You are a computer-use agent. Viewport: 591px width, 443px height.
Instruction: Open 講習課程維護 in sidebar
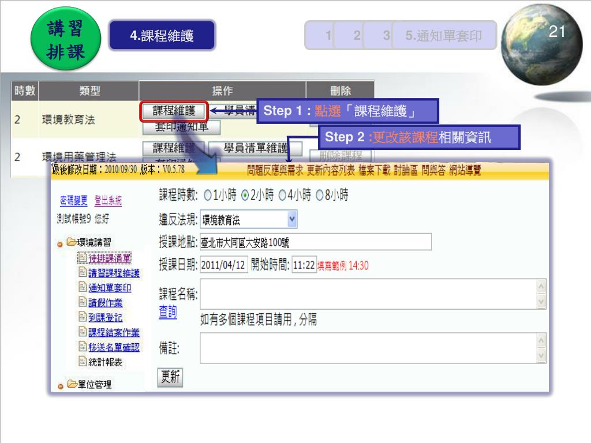pos(114,273)
